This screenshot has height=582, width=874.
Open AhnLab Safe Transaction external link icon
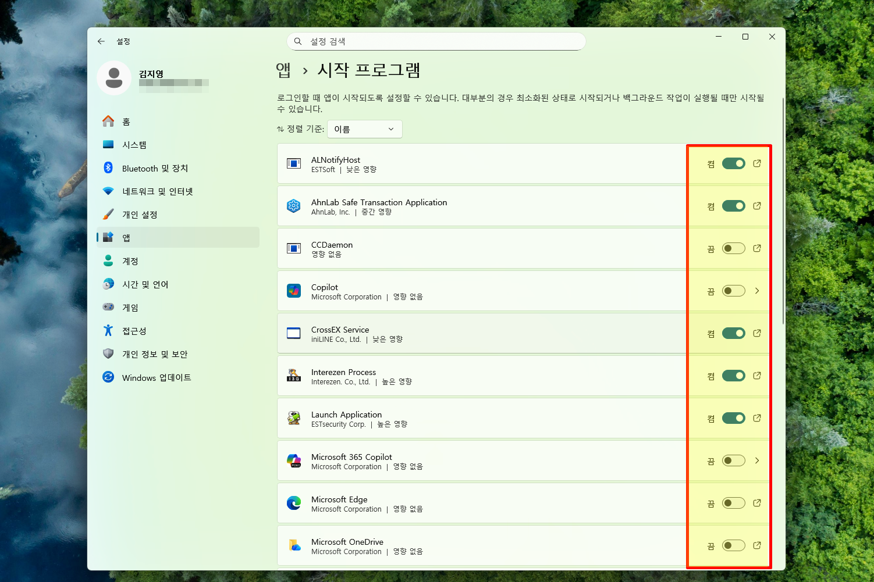(757, 206)
